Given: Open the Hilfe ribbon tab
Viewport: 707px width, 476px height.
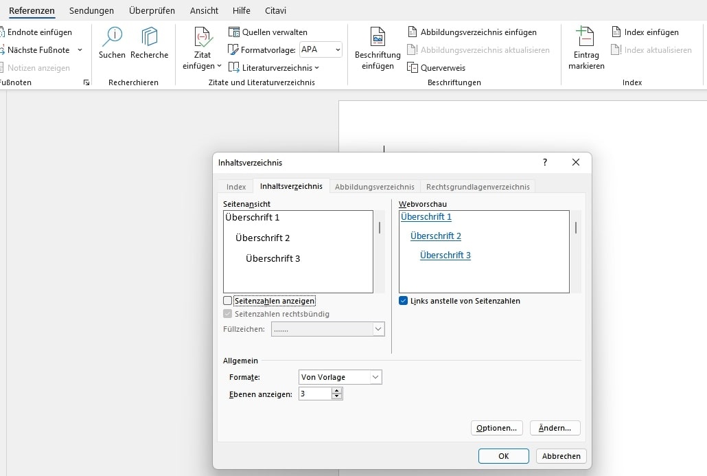Looking at the screenshot, I should [x=241, y=10].
